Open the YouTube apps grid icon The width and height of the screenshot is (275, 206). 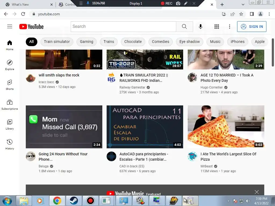click(217, 27)
